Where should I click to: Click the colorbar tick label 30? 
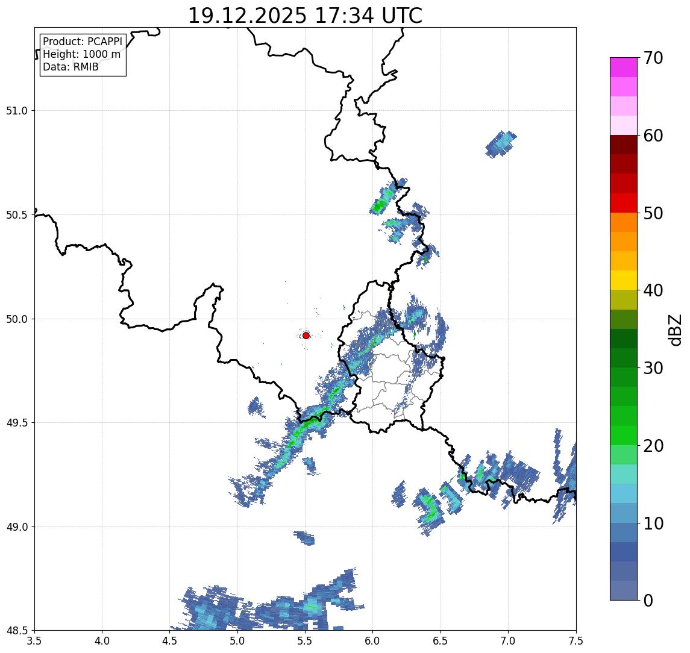pyautogui.click(x=653, y=368)
